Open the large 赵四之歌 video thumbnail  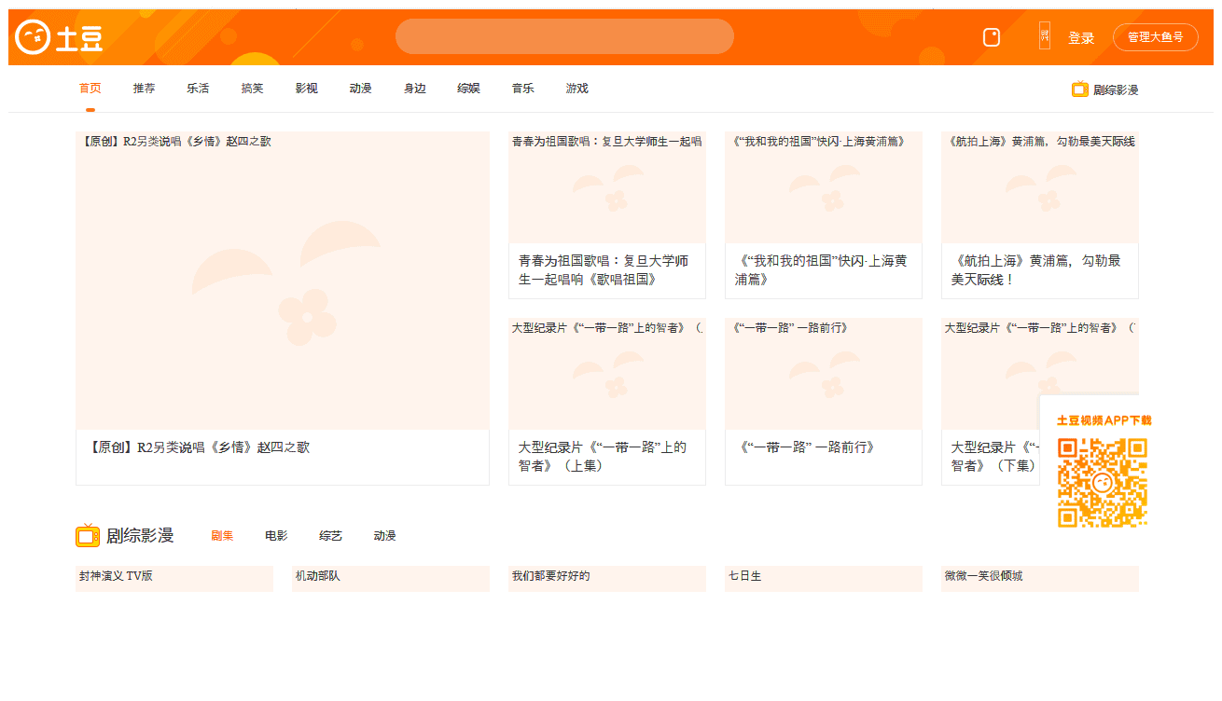coord(283,281)
